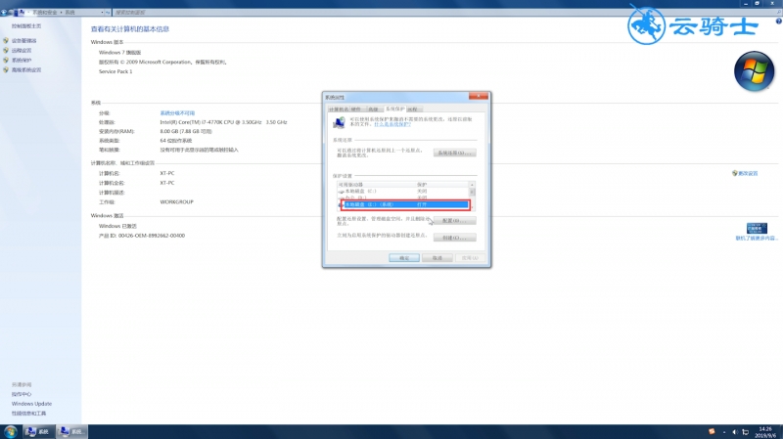Click the back navigation arrow
This screenshot has width=783, height=439.
[x=4, y=12]
